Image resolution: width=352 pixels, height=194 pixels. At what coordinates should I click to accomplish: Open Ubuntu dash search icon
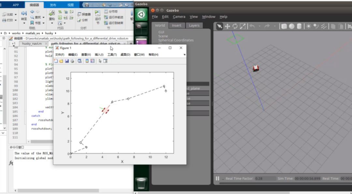click(141, 15)
